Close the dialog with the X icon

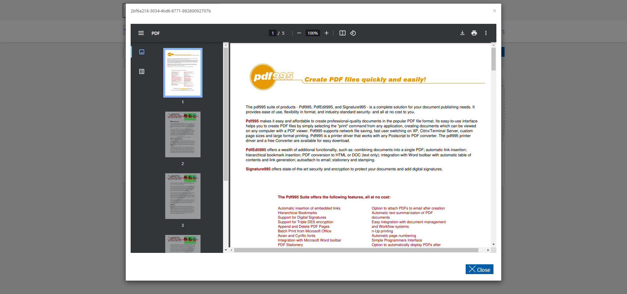(x=494, y=11)
